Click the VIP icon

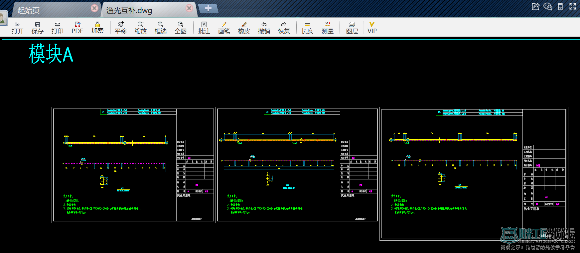(x=372, y=28)
